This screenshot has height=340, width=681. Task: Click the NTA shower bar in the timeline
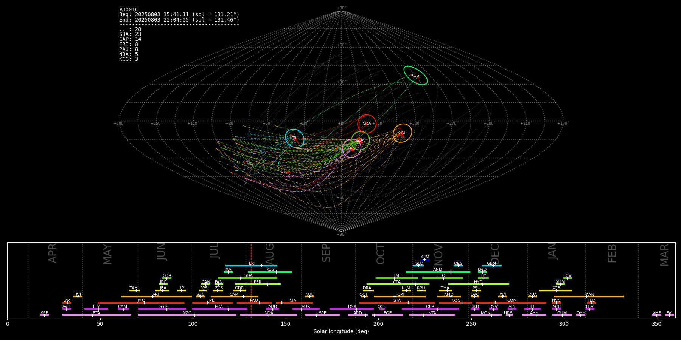[x=432, y=315]
